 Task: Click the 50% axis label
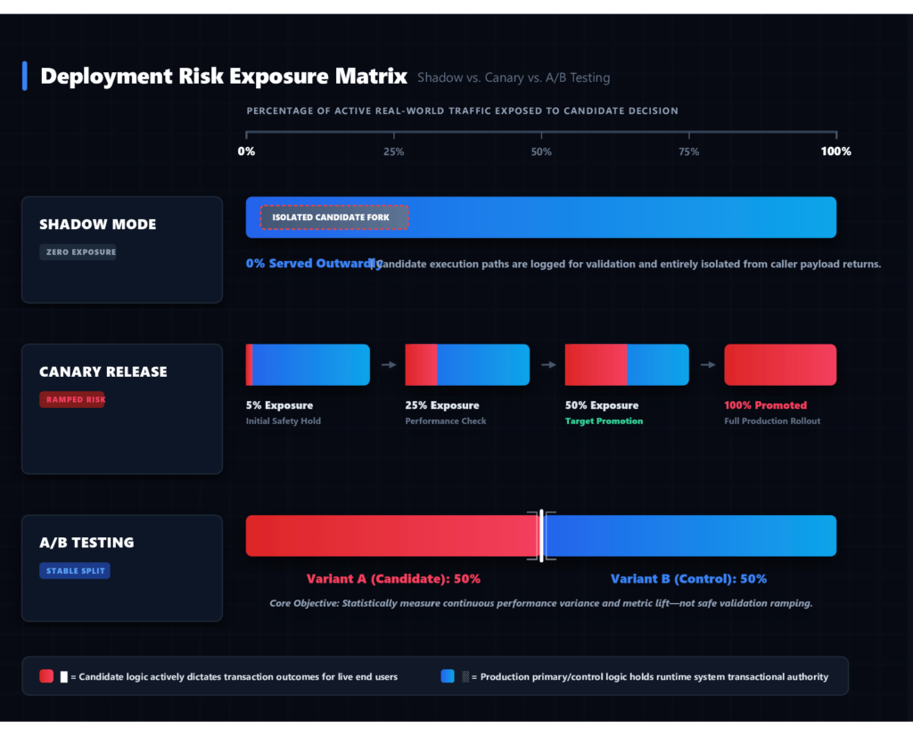(x=541, y=151)
